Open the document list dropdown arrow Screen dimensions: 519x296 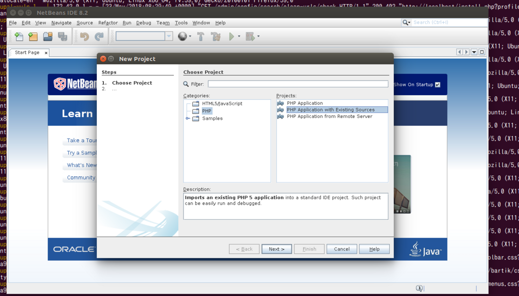(474, 52)
